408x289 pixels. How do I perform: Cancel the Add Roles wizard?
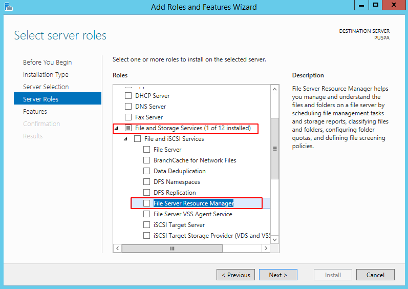375,275
